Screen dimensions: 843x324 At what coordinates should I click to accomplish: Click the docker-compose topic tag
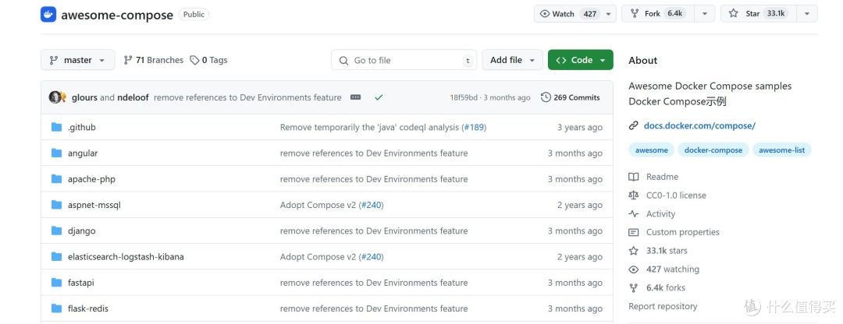713,150
